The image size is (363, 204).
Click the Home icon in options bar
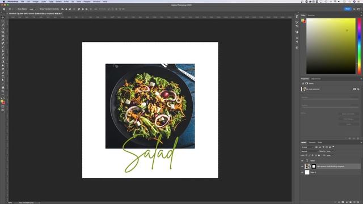(4, 9)
